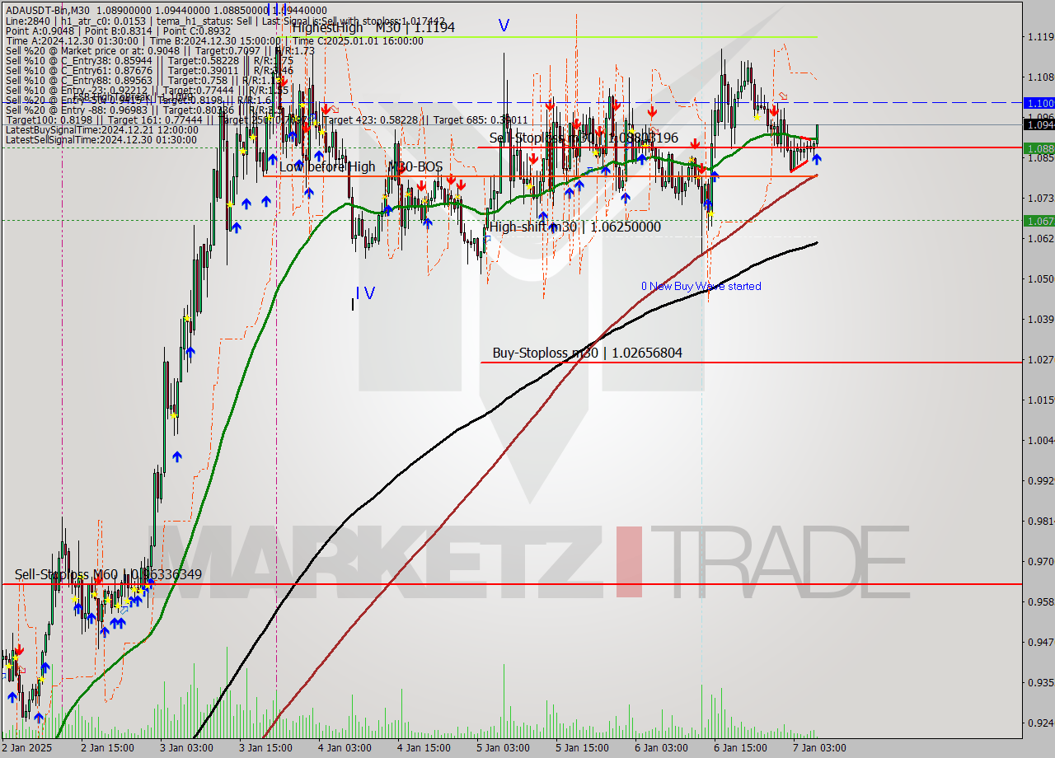The image size is (1055, 758).
Task: Click the blue 'I V' wave label
Action: click(365, 292)
